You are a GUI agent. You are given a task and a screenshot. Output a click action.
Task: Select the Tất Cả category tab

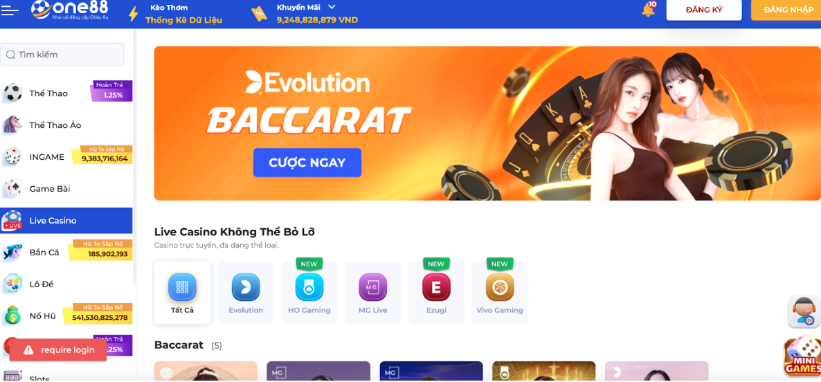click(x=182, y=293)
